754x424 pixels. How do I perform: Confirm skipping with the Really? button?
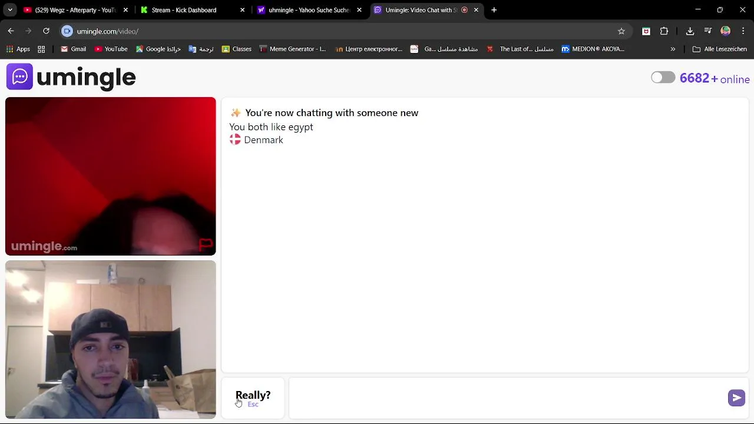pyautogui.click(x=253, y=398)
